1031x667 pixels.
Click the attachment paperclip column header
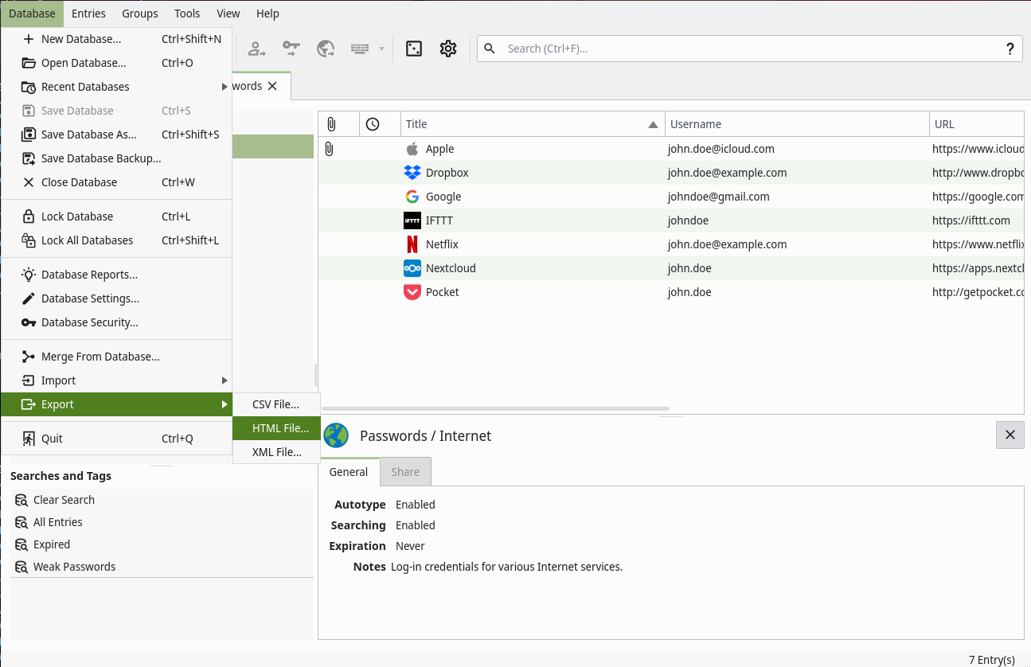[x=331, y=124]
